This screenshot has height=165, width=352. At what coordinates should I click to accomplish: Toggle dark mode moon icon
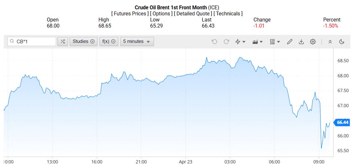[x=341, y=42]
